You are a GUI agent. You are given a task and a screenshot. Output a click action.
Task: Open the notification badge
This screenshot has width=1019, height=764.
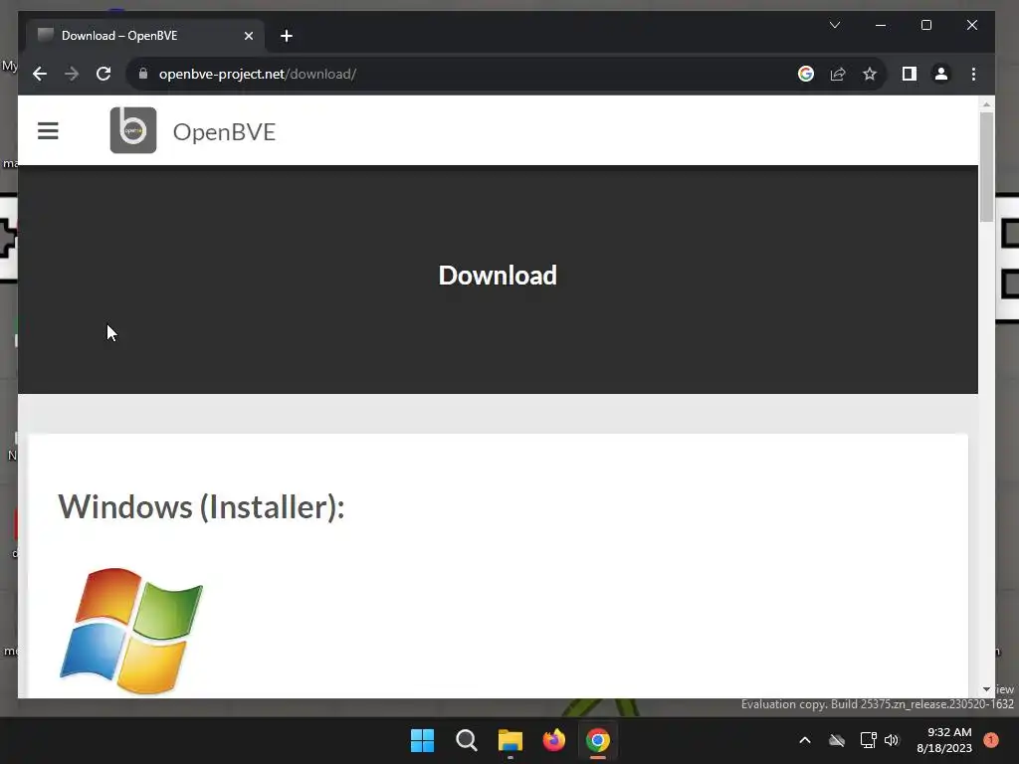[x=991, y=740]
